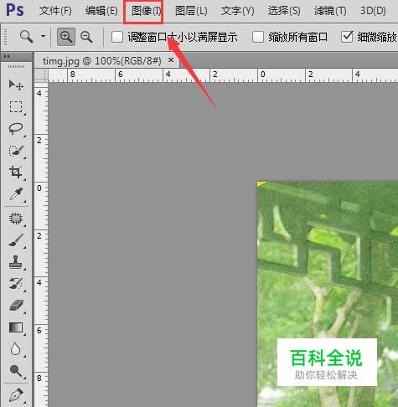
Task: Click the toolbar grip handle
Action: click(x=16, y=67)
